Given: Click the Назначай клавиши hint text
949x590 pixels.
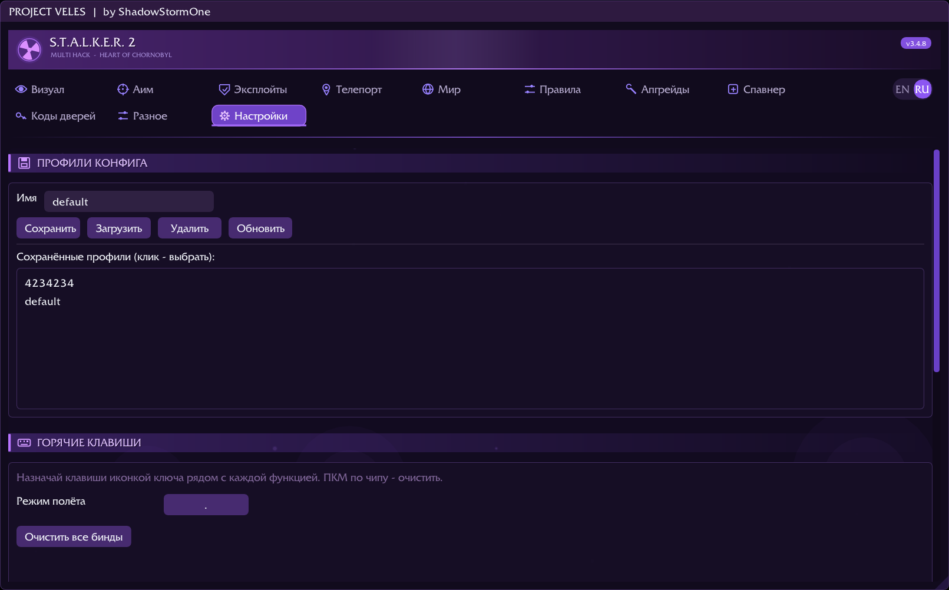Looking at the screenshot, I should [229, 478].
